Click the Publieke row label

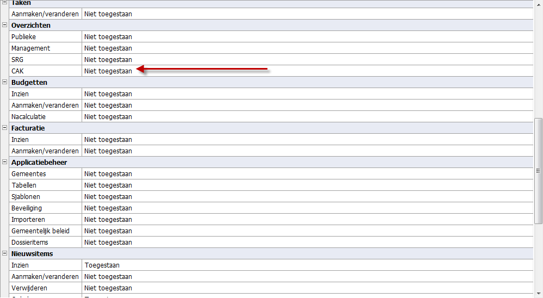point(23,37)
